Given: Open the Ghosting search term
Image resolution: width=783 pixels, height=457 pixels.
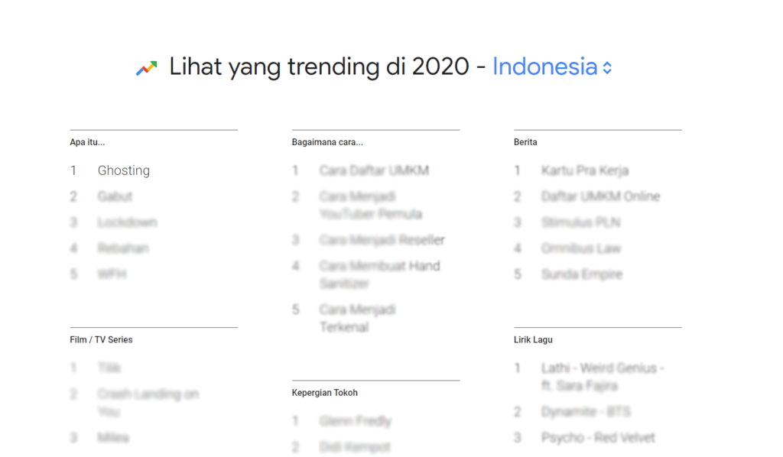Looking at the screenshot, I should (x=124, y=170).
